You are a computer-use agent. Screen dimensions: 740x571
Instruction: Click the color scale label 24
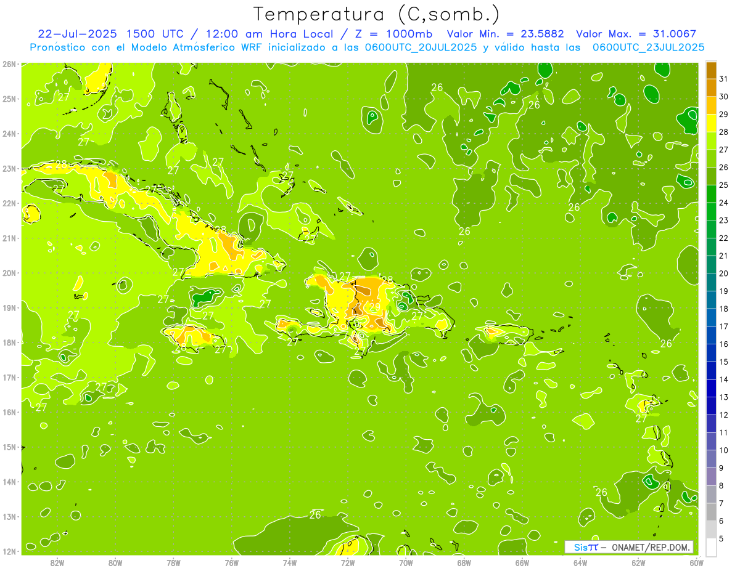pos(723,203)
